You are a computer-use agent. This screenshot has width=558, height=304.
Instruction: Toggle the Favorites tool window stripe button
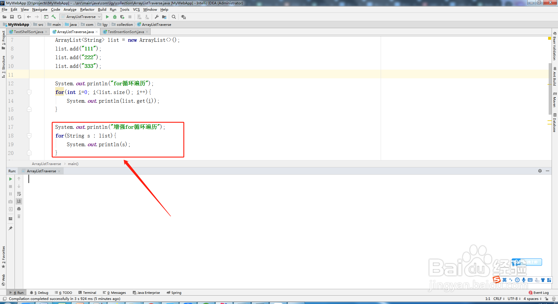(3, 257)
